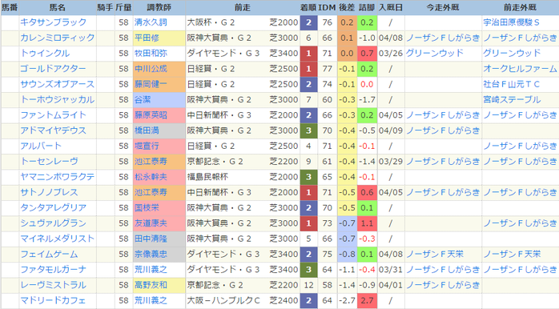
Task: Click シュヴァルグラン's 詰脚 value 1.1
Action: click(x=367, y=223)
